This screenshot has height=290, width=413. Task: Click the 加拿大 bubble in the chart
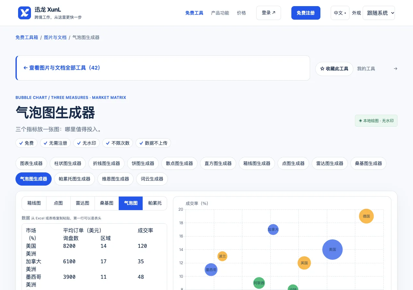[x=273, y=229]
